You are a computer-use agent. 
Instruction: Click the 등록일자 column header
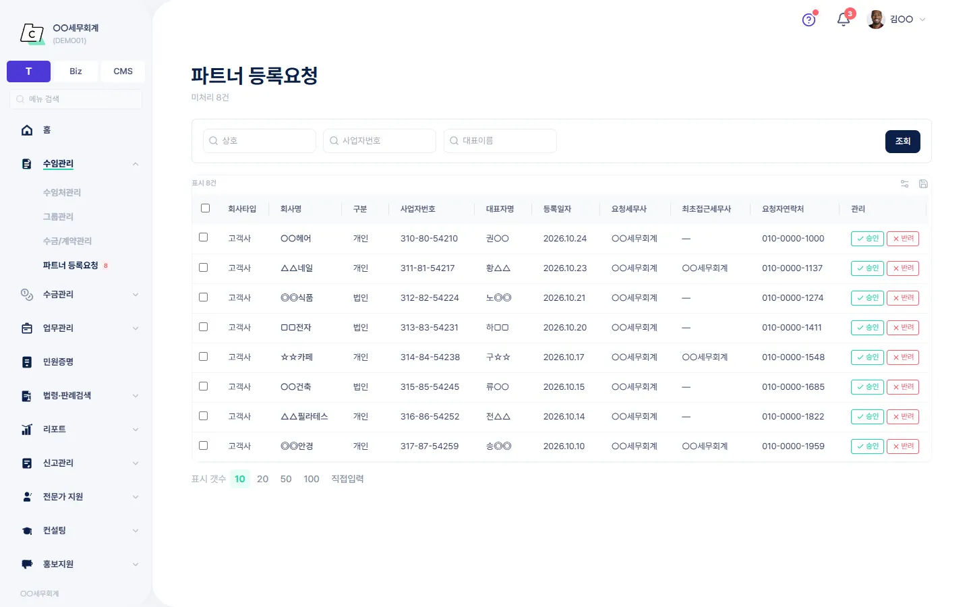click(x=557, y=209)
